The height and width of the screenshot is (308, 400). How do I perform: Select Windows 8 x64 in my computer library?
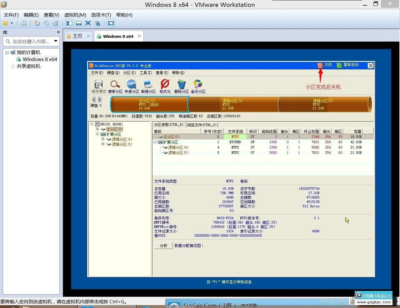tap(39, 59)
